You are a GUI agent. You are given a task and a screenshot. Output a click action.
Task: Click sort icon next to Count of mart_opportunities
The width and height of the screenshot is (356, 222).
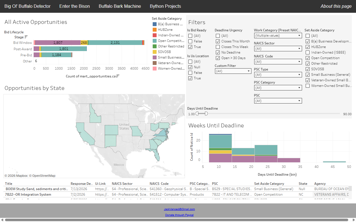[118, 76]
